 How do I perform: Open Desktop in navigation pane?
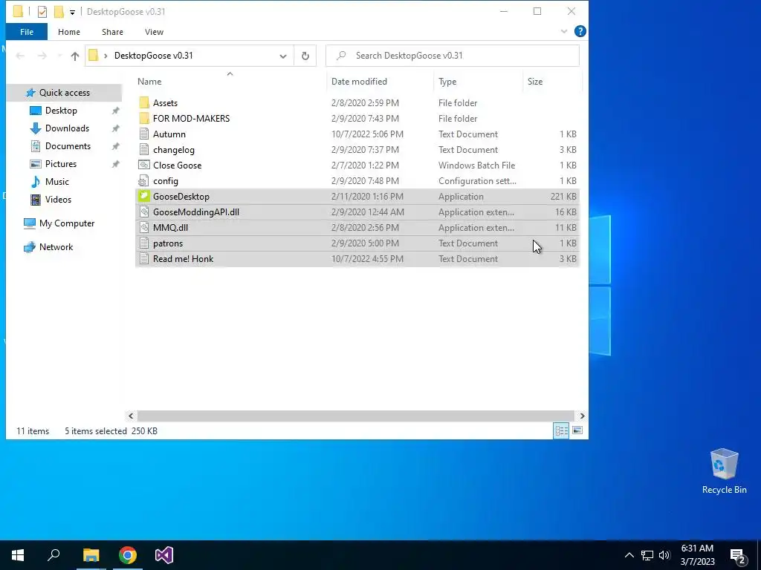pos(61,111)
